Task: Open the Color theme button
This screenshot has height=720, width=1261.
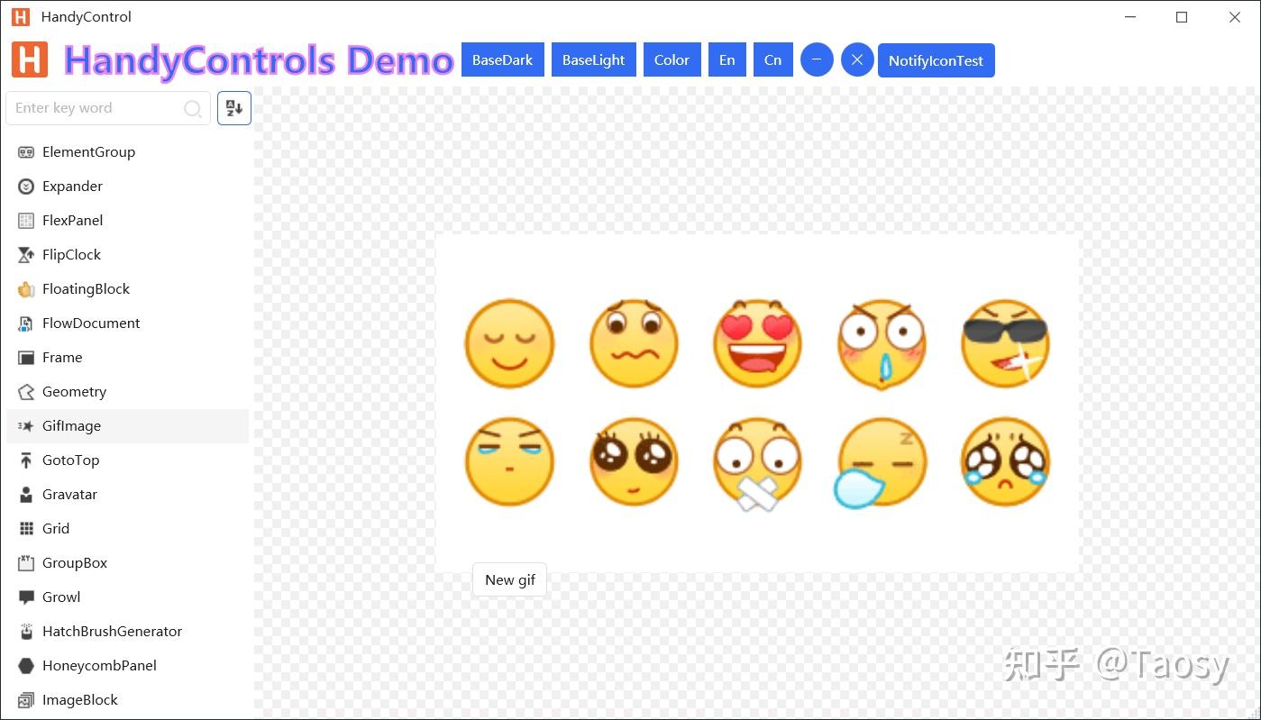Action: click(672, 60)
